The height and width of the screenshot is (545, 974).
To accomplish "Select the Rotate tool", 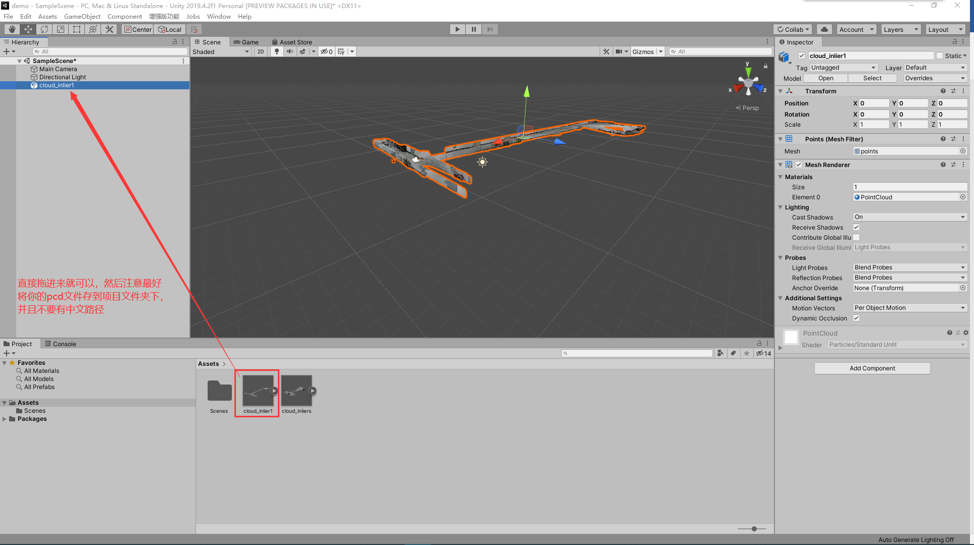I will pos(44,29).
